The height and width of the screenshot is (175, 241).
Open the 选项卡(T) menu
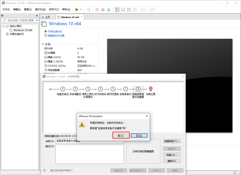54,10
